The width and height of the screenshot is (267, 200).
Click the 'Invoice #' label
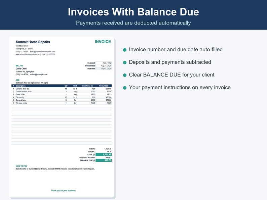(x=91, y=63)
